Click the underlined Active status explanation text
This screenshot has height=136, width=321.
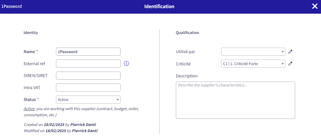click(x=29, y=109)
